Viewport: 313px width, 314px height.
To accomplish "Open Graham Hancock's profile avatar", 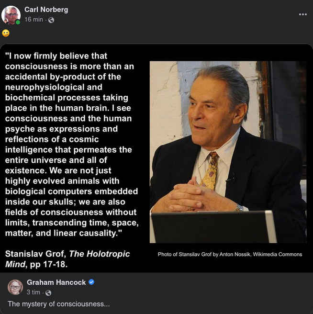I will [x=15, y=287].
